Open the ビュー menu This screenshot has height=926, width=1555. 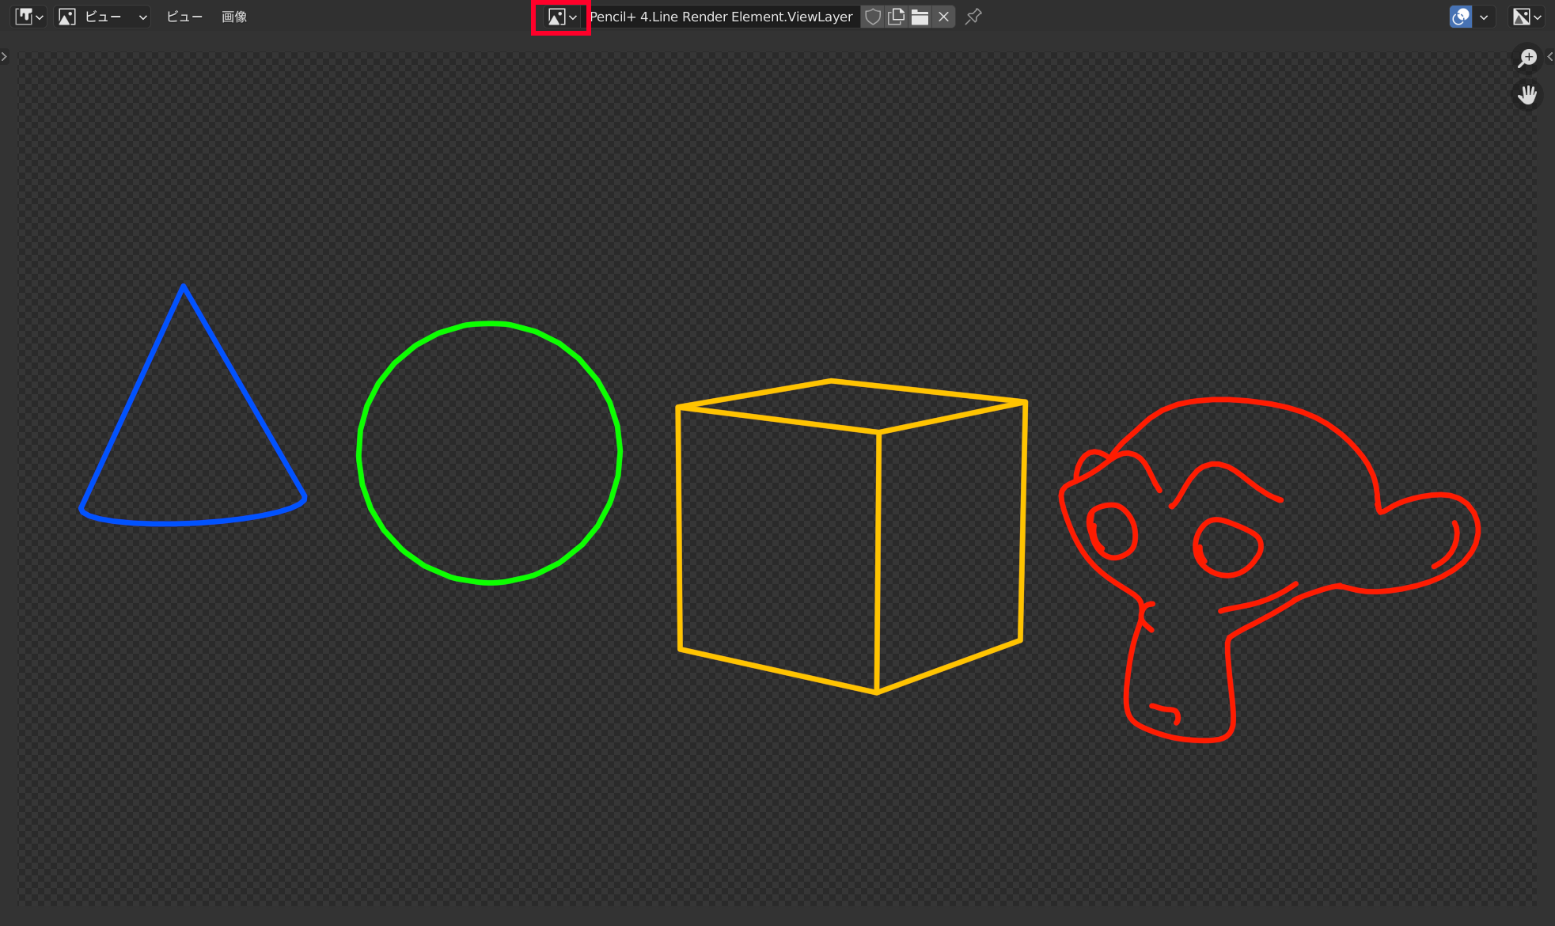[x=184, y=17]
